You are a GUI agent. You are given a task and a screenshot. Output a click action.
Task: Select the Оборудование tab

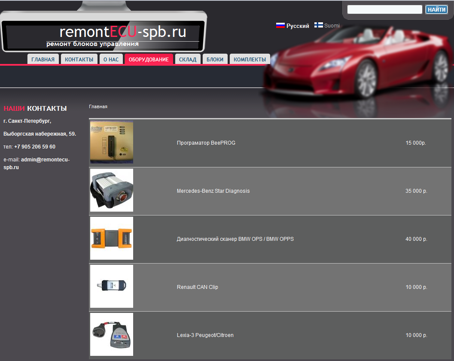[149, 60]
